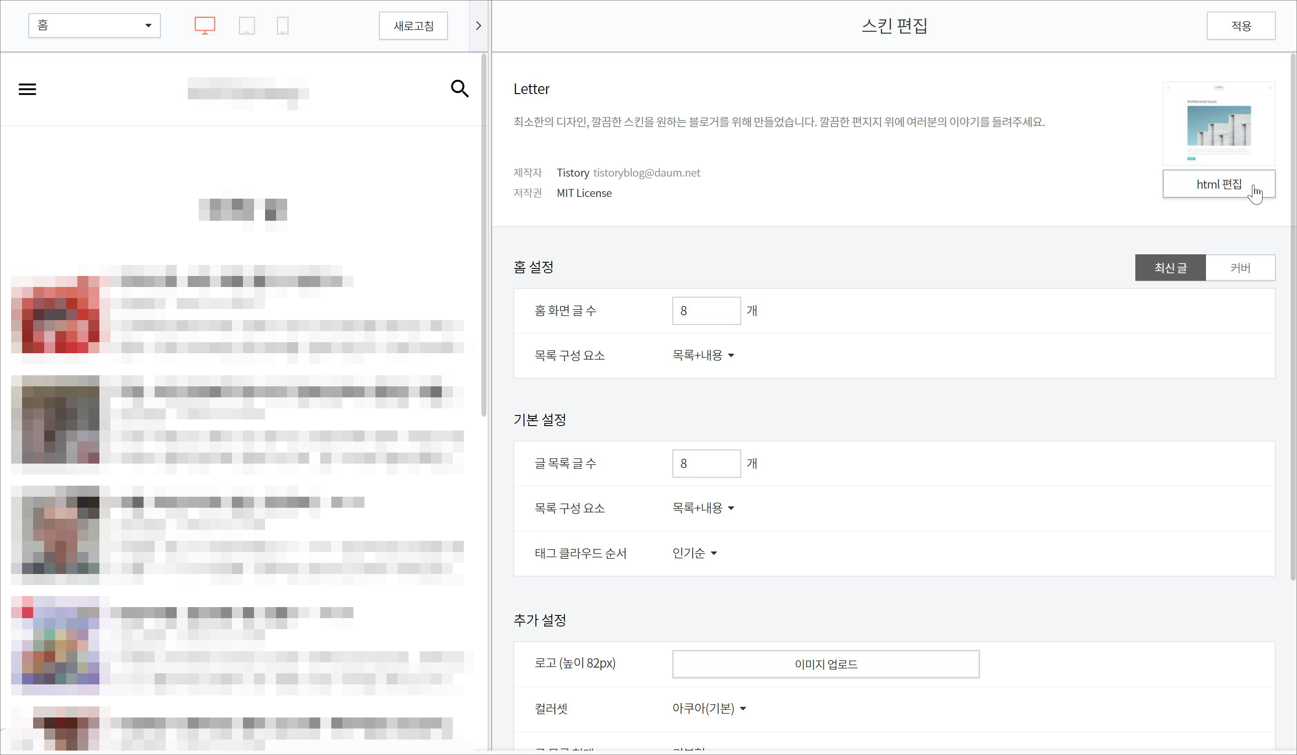Switch preview to desktop view icon

pyautogui.click(x=205, y=25)
